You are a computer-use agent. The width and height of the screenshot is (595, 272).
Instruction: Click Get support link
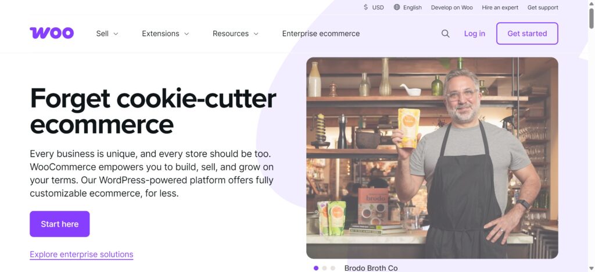click(543, 7)
